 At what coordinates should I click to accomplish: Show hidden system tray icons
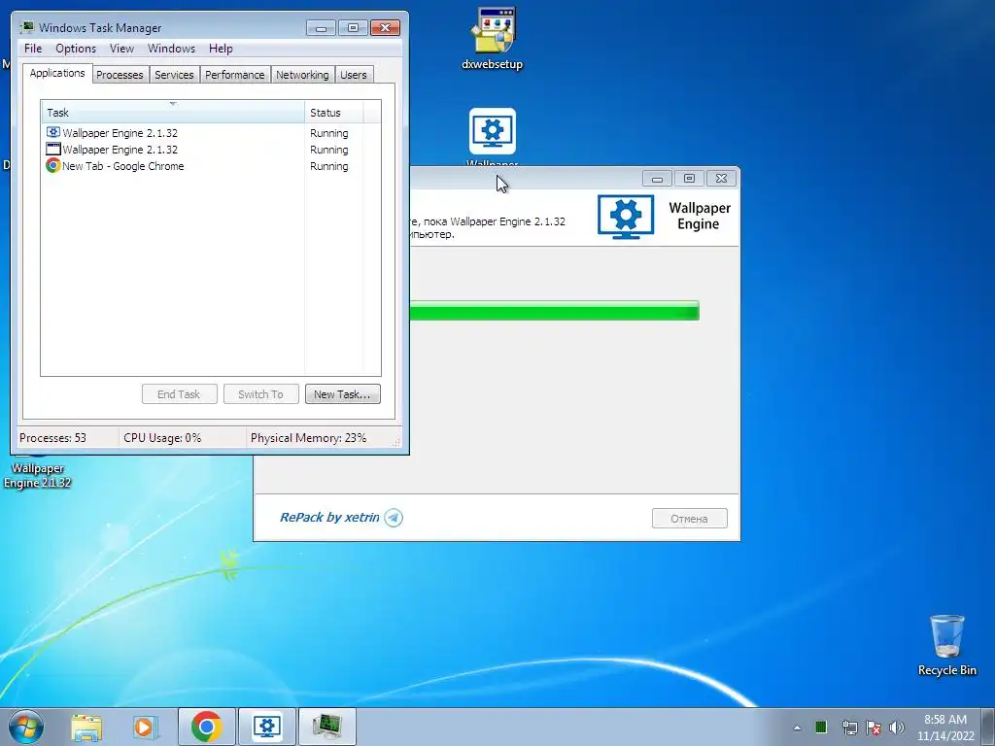[797, 728]
